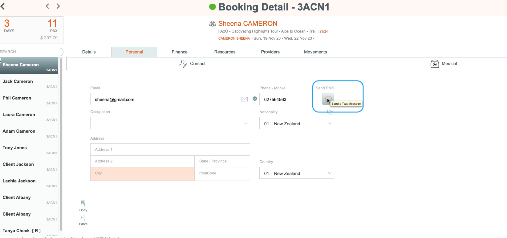This screenshot has width=507, height=238.
Task: Click the PostCode field
Action: pyautogui.click(x=222, y=174)
